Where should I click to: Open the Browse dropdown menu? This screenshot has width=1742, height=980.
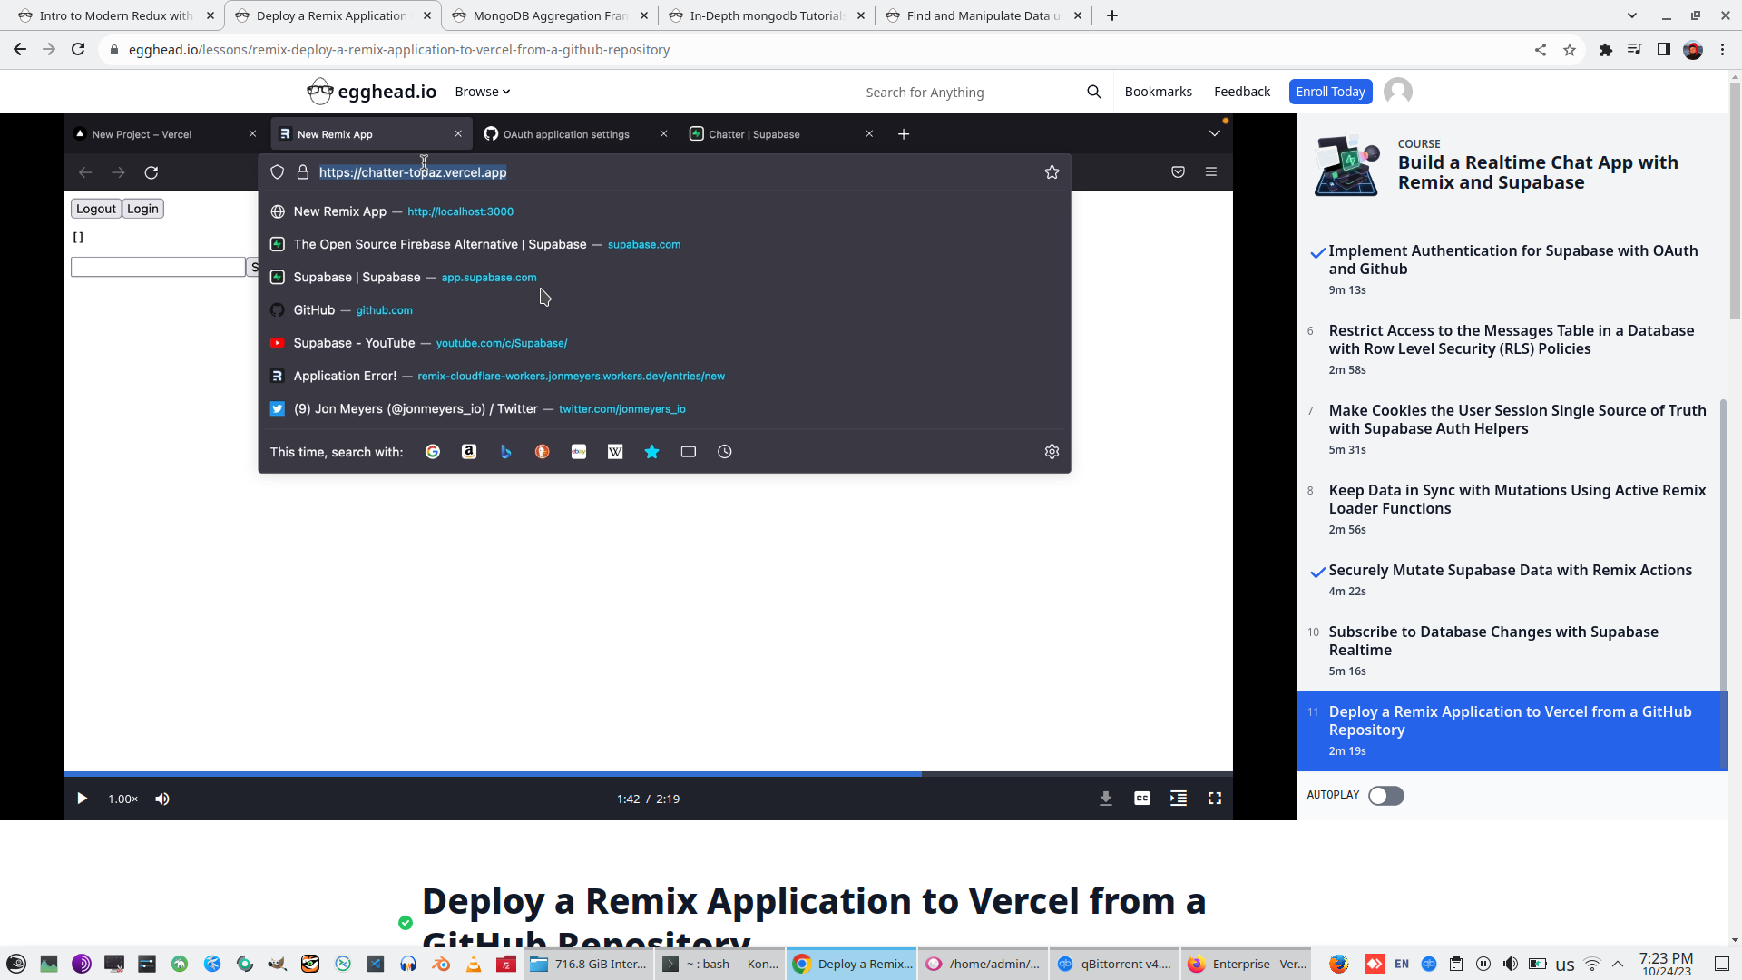click(482, 92)
